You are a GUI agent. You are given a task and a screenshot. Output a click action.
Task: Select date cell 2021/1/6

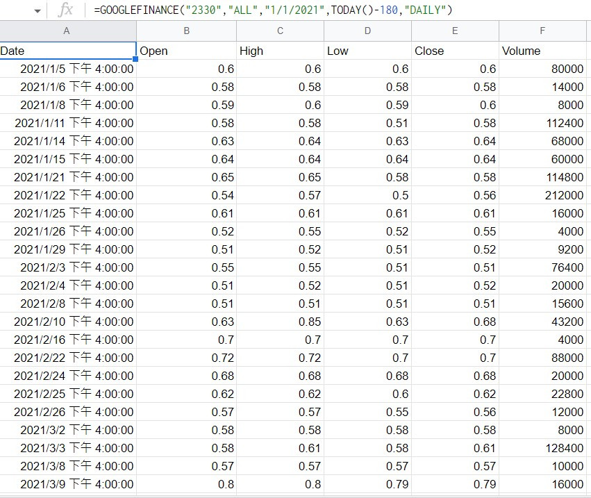pos(68,87)
